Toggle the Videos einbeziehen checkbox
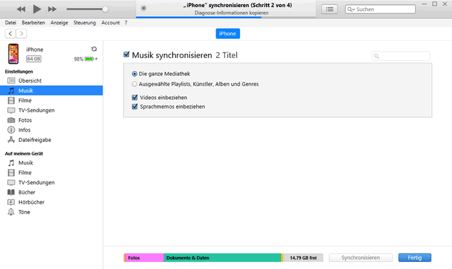This screenshot has height=269, width=452. pos(134,97)
